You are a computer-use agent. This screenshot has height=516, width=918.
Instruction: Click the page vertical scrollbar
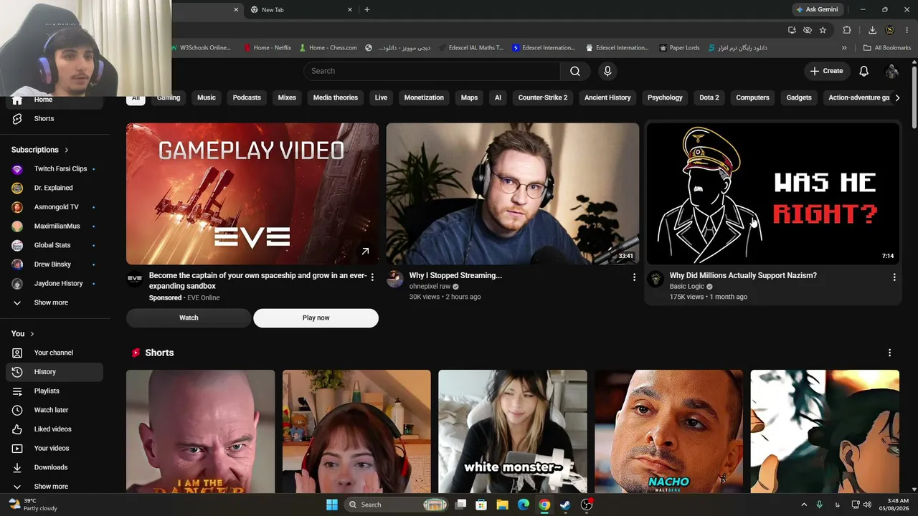click(914, 97)
